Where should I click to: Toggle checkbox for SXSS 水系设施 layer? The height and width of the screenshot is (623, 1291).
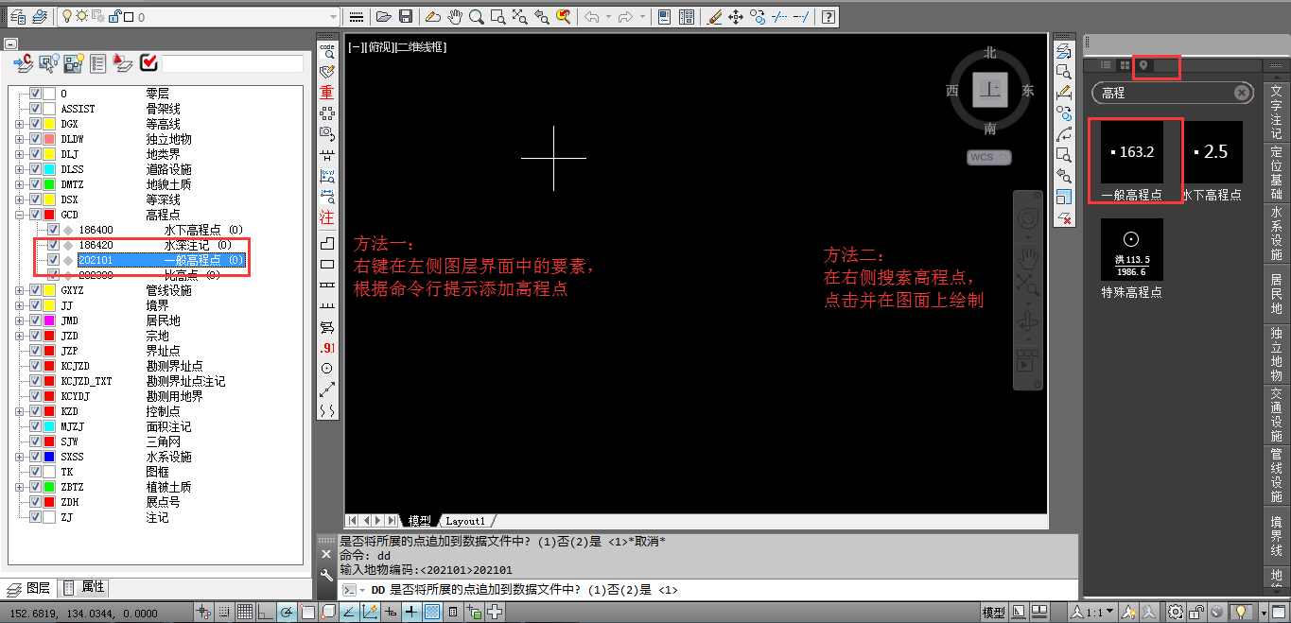click(x=35, y=457)
